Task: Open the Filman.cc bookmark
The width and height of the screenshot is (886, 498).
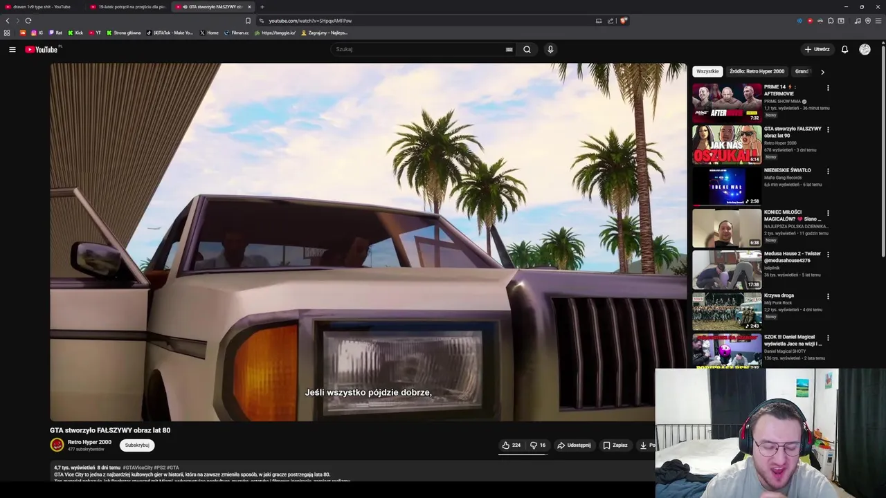Action: tap(237, 33)
